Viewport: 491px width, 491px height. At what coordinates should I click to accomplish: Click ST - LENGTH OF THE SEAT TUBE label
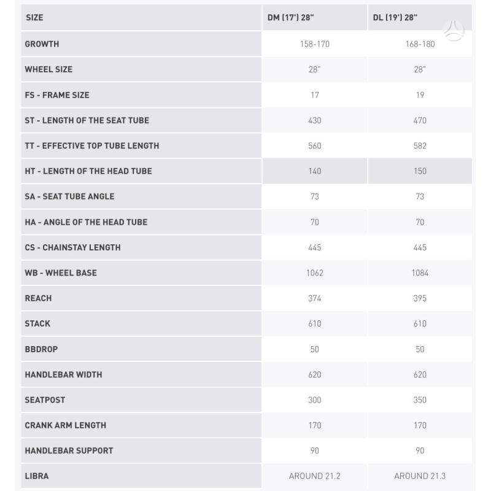[x=87, y=120]
